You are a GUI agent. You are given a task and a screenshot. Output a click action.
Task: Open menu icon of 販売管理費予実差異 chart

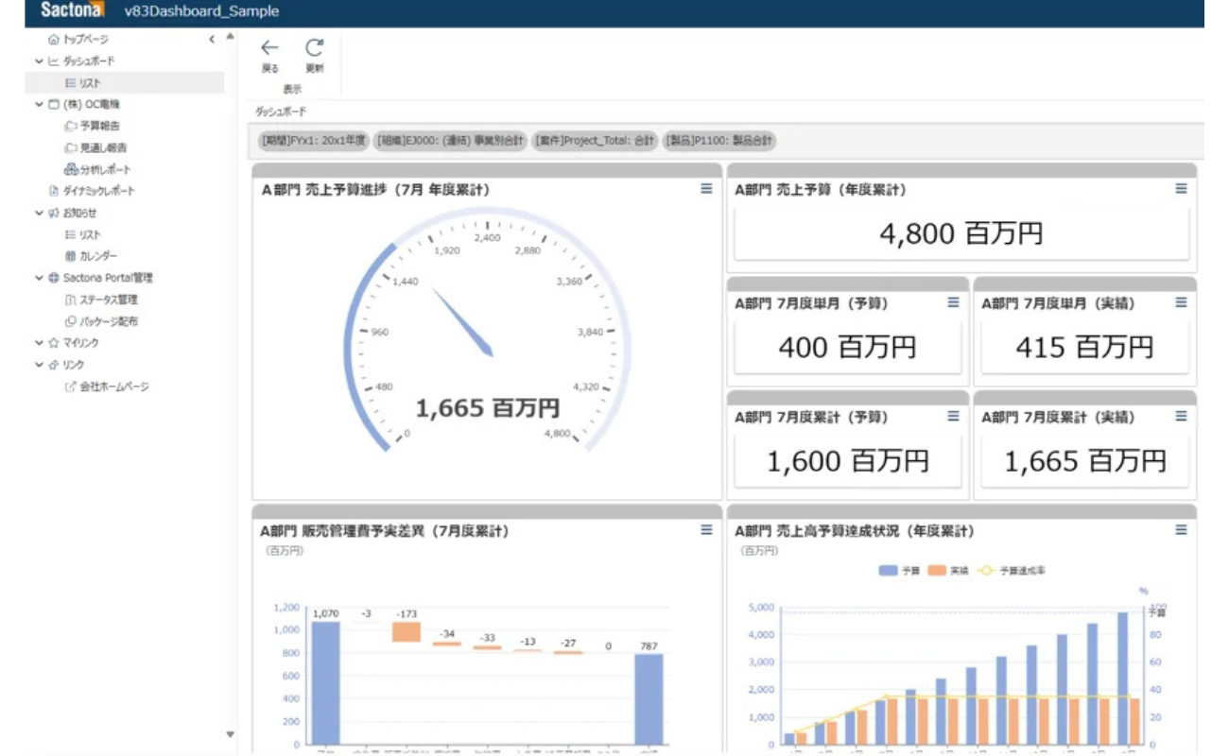point(706,530)
